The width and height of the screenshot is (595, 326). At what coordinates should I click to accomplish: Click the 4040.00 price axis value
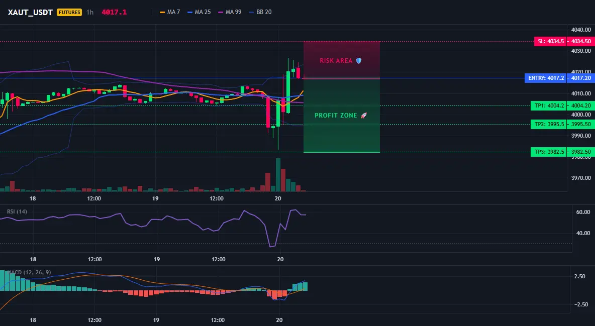(x=581, y=30)
